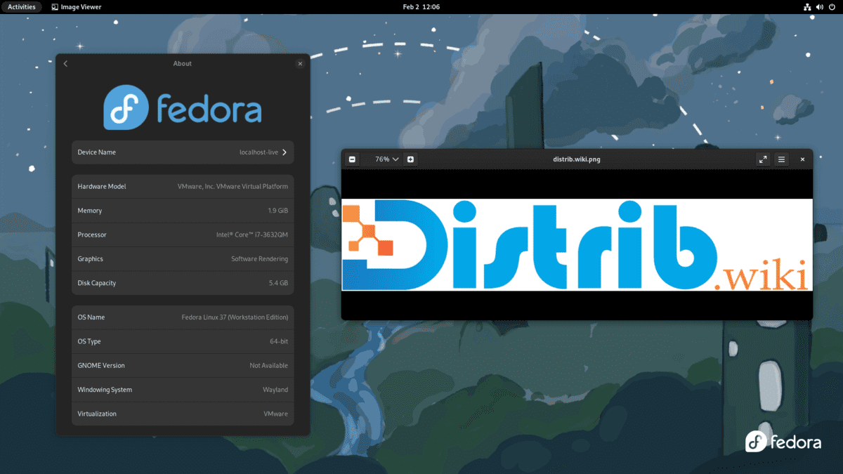
Task: Click the About title in header bar
Action: (183, 64)
